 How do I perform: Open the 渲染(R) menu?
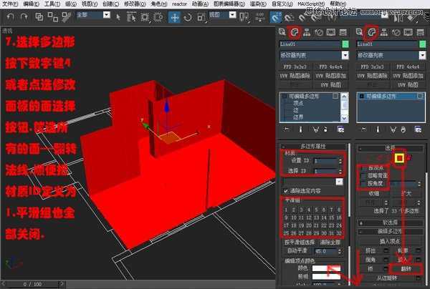(258, 4)
